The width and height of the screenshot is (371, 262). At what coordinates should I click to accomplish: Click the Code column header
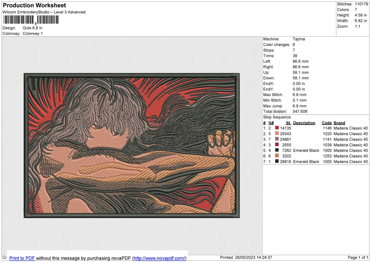click(x=326, y=123)
